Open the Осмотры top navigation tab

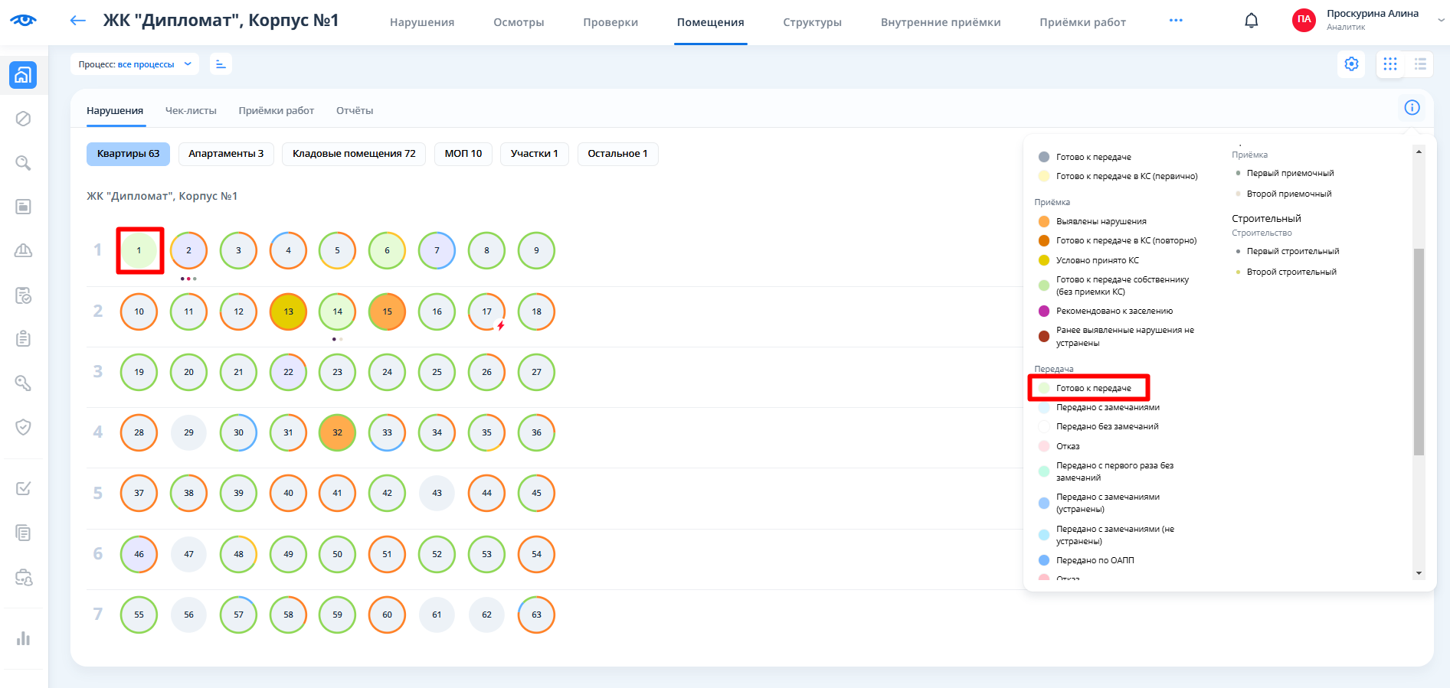[519, 22]
